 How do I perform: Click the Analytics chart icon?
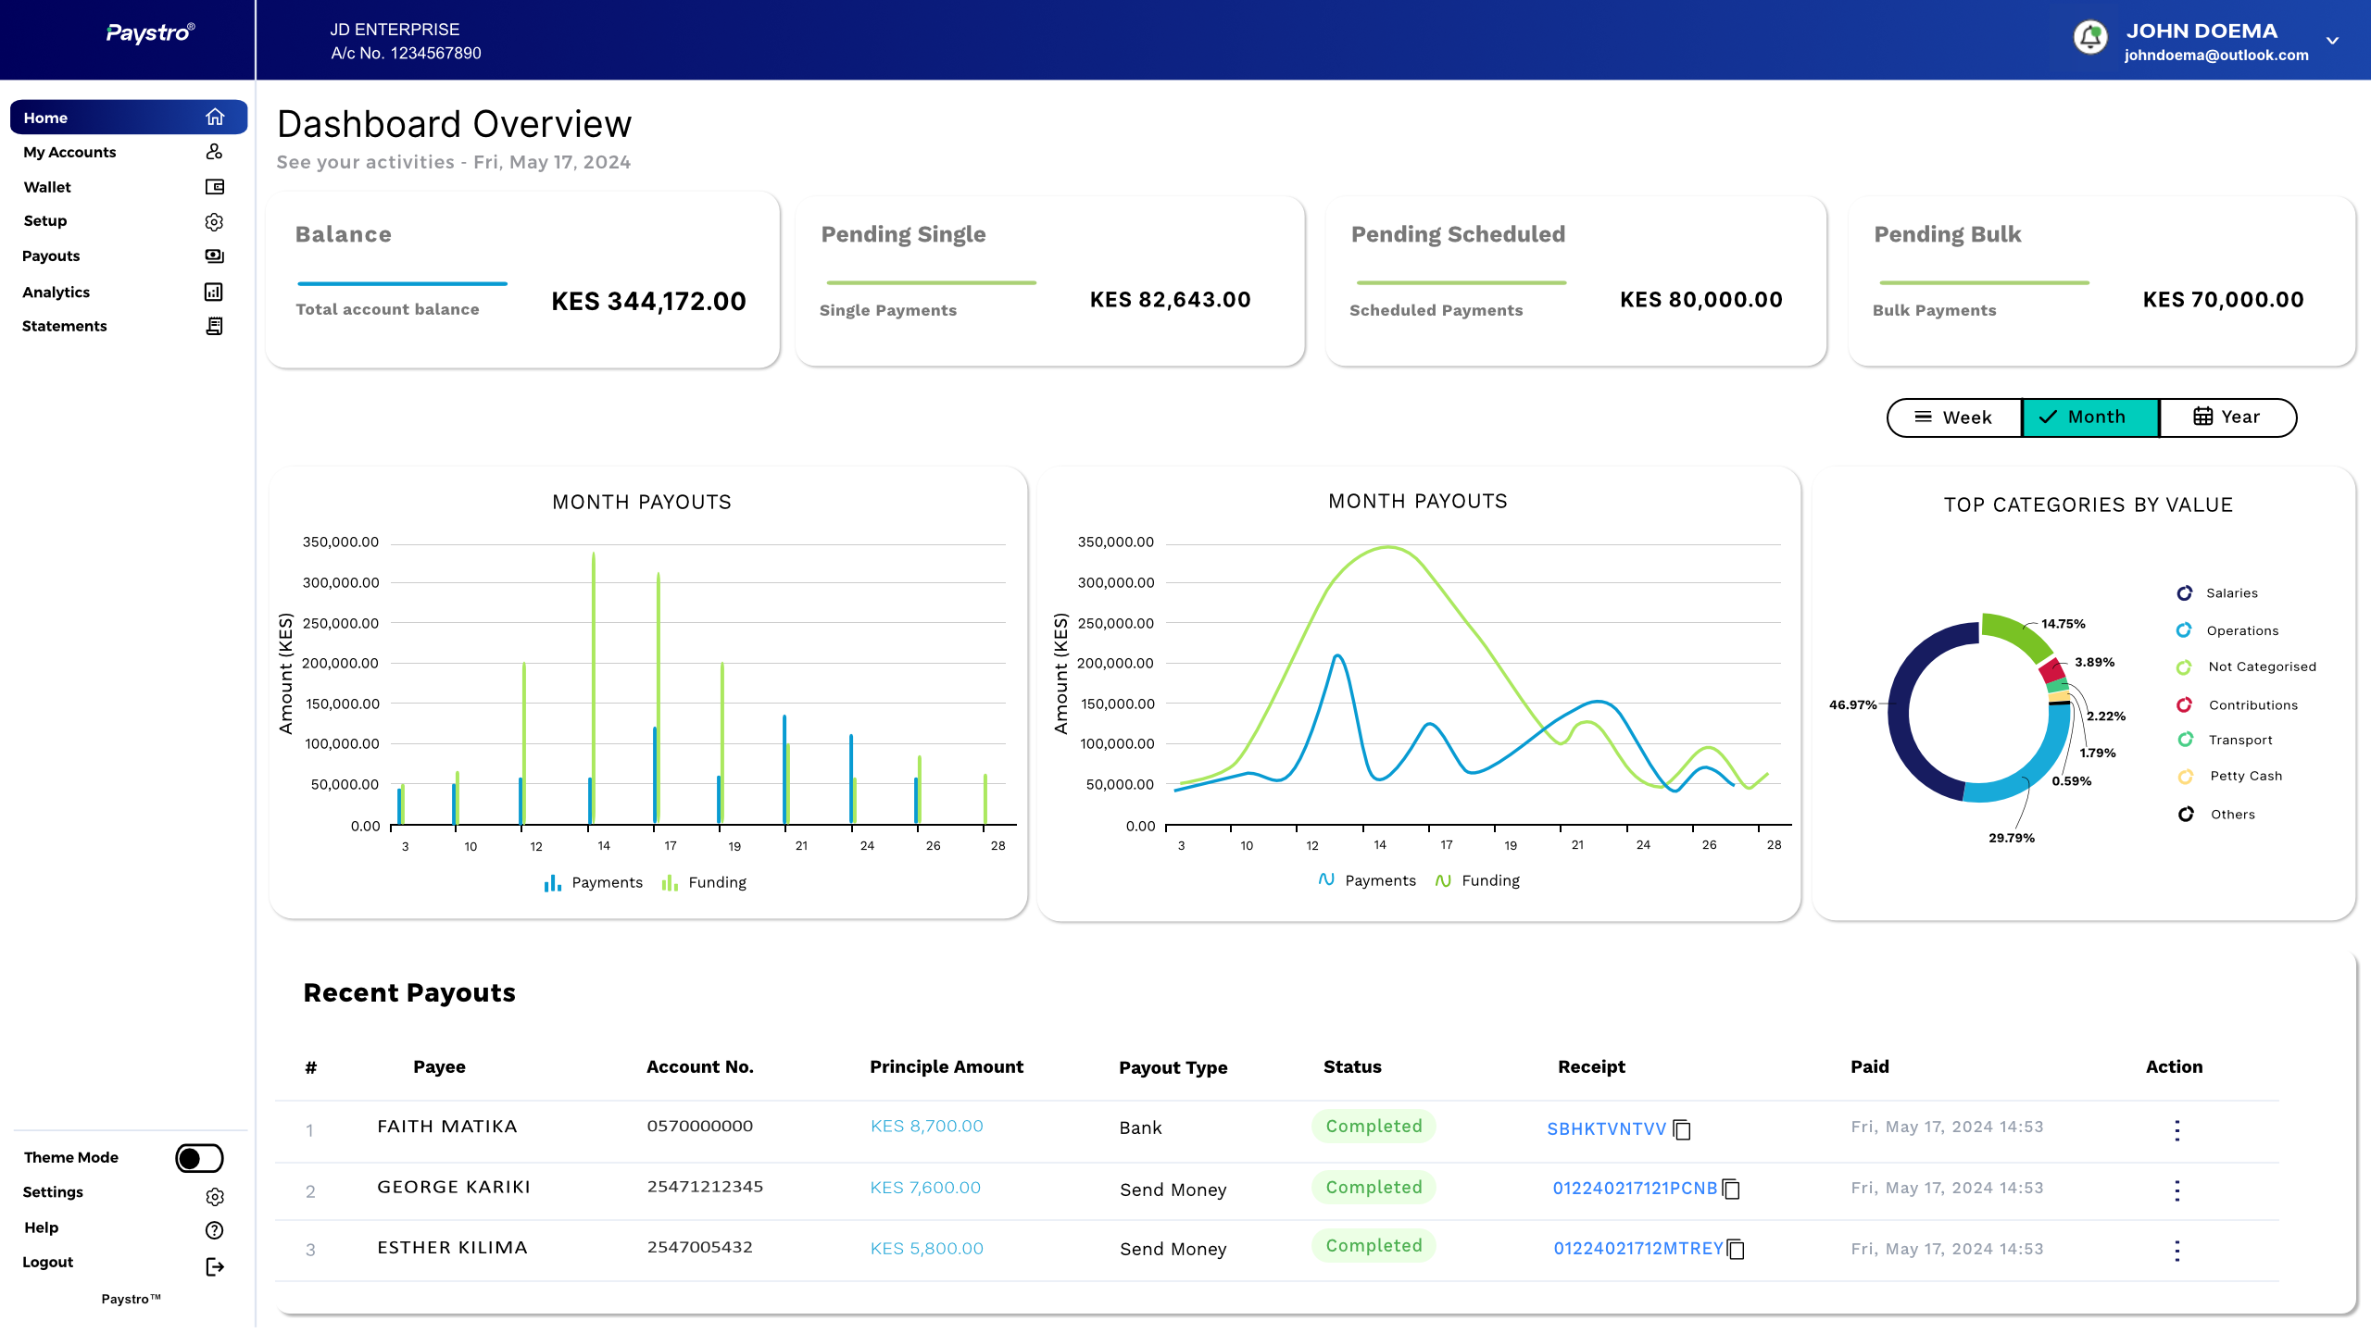[x=214, y=292]
